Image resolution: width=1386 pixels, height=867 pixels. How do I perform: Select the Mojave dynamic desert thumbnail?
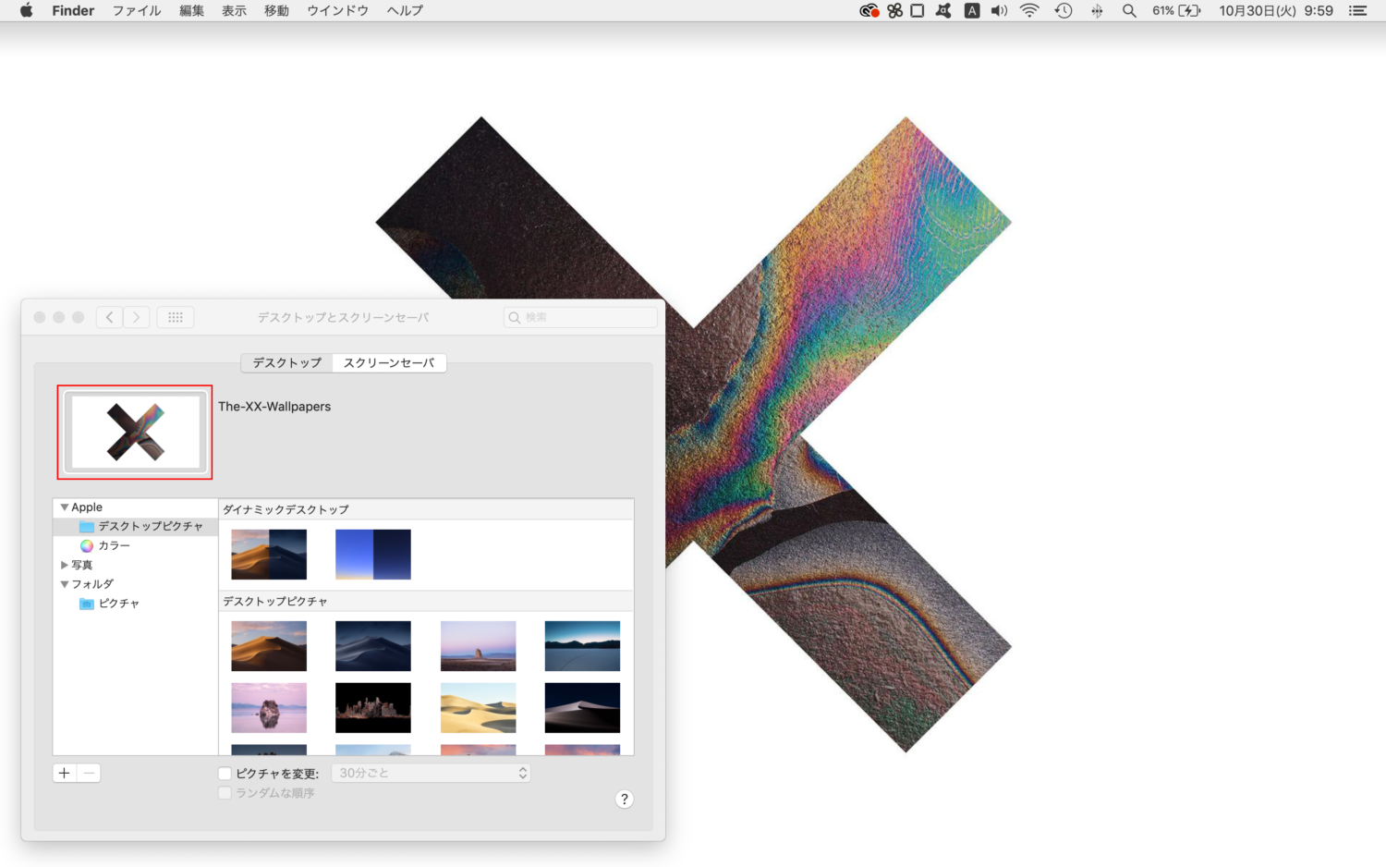coord(269,555)
